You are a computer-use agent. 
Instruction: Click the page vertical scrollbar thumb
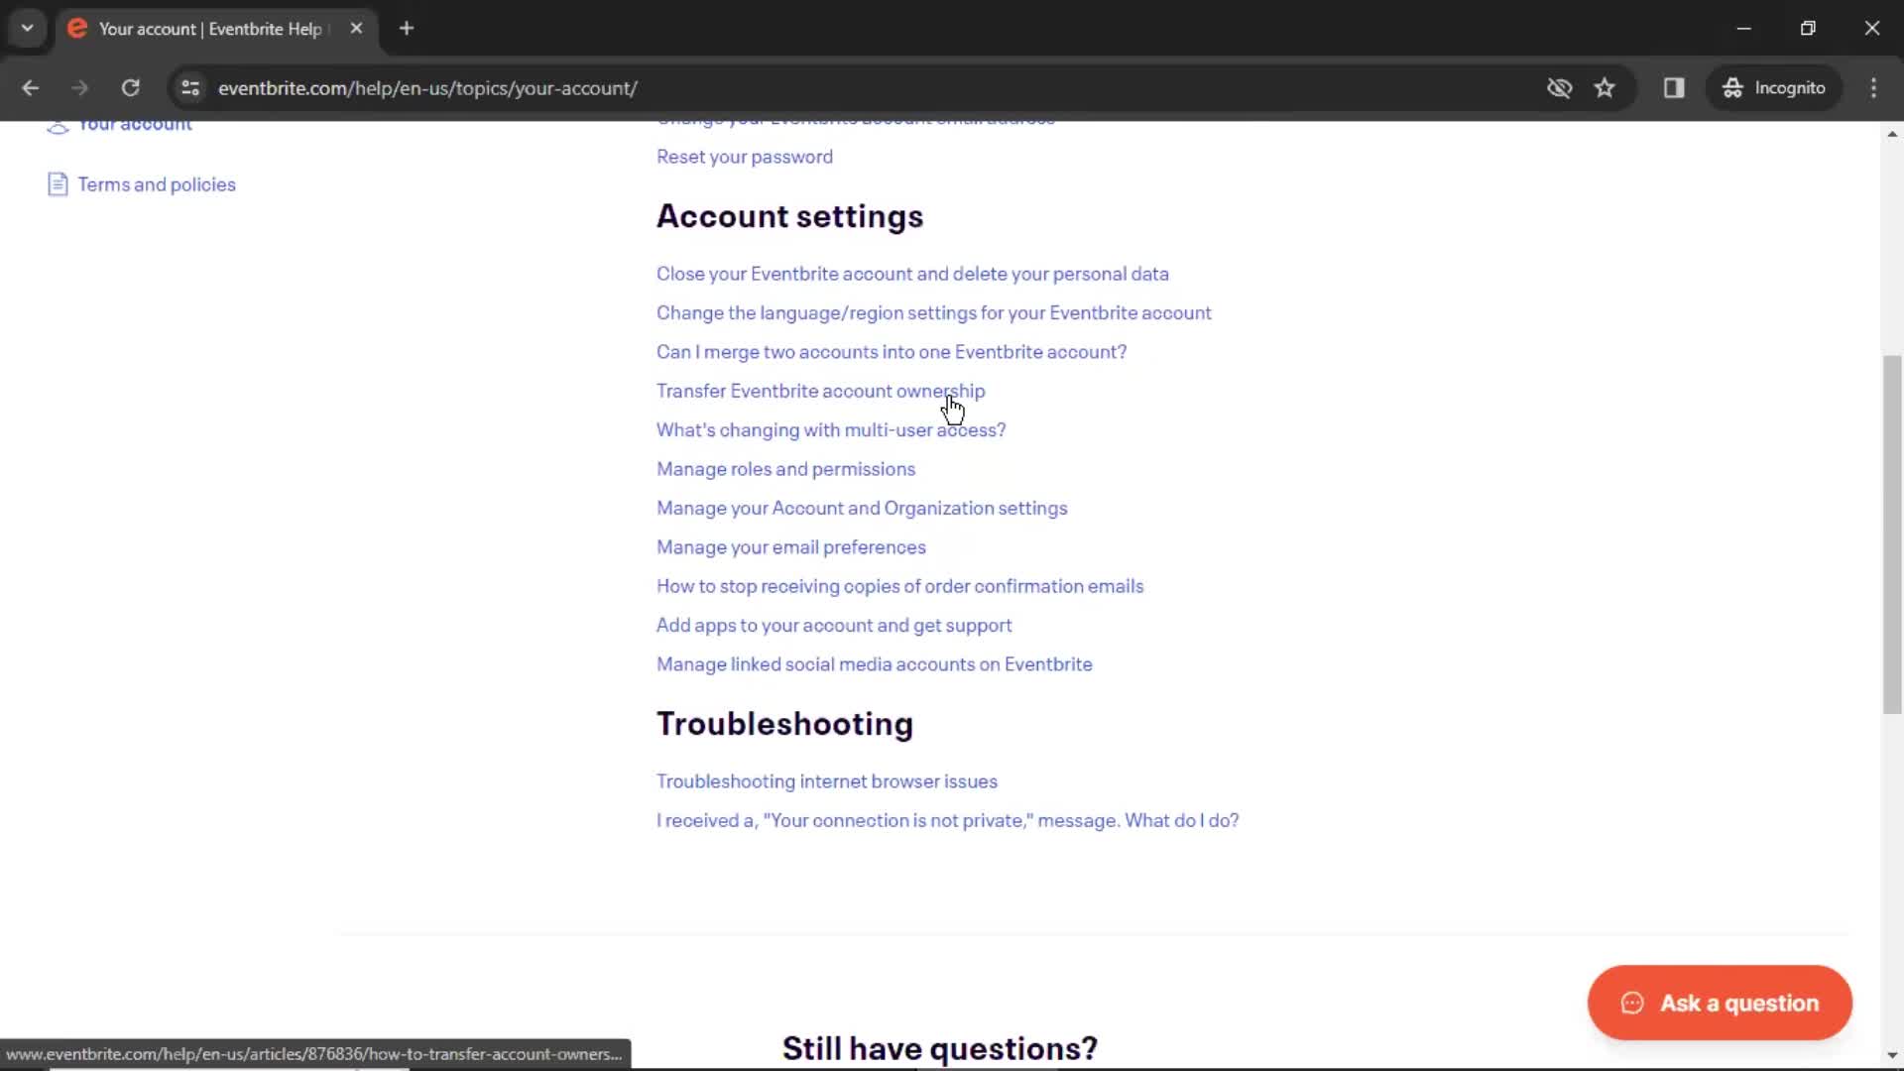click(1892, 534)
